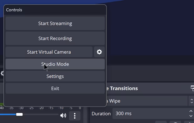Click the Duration label
This screenshot has height=123, width=194.
[x=101, y=114]
